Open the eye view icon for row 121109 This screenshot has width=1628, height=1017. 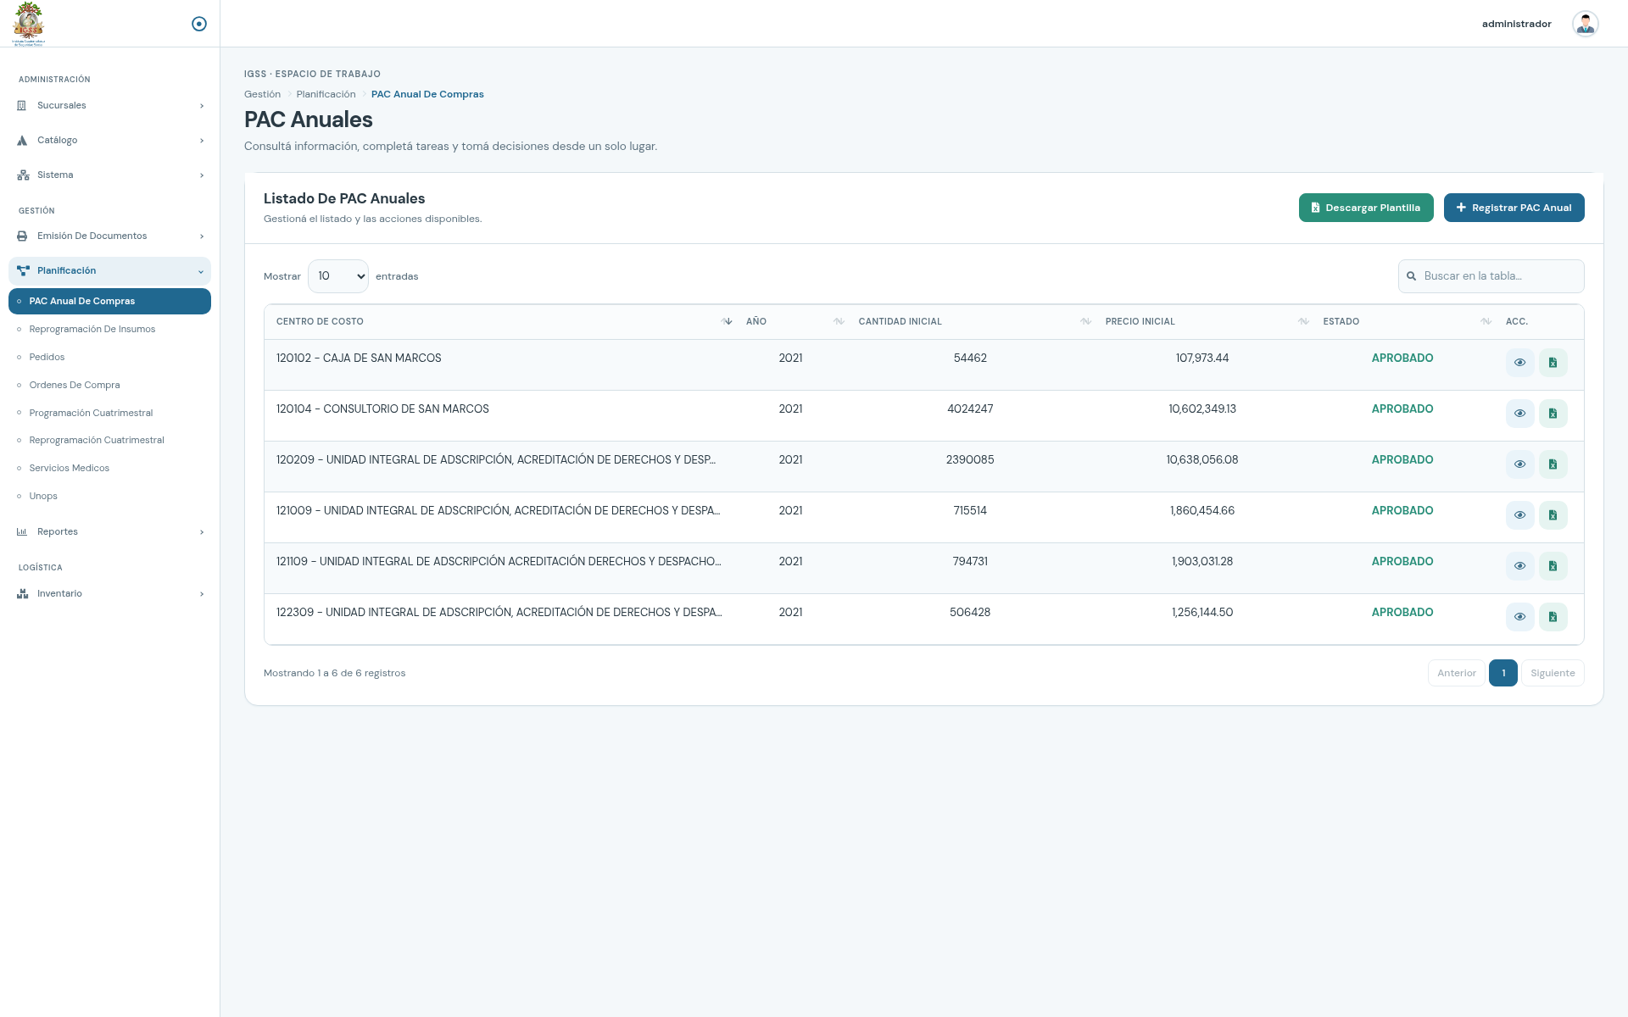click(x=1519, y=566)
